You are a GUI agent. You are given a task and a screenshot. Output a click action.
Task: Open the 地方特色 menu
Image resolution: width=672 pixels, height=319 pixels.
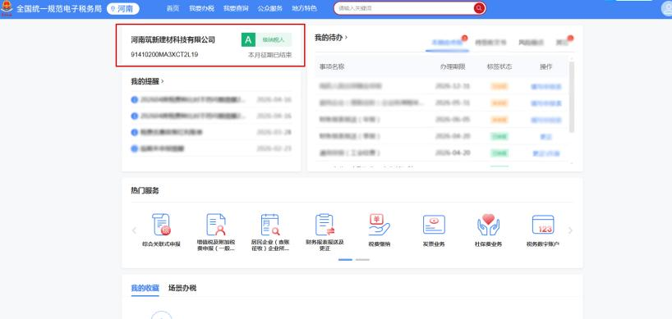pos(304,8)
